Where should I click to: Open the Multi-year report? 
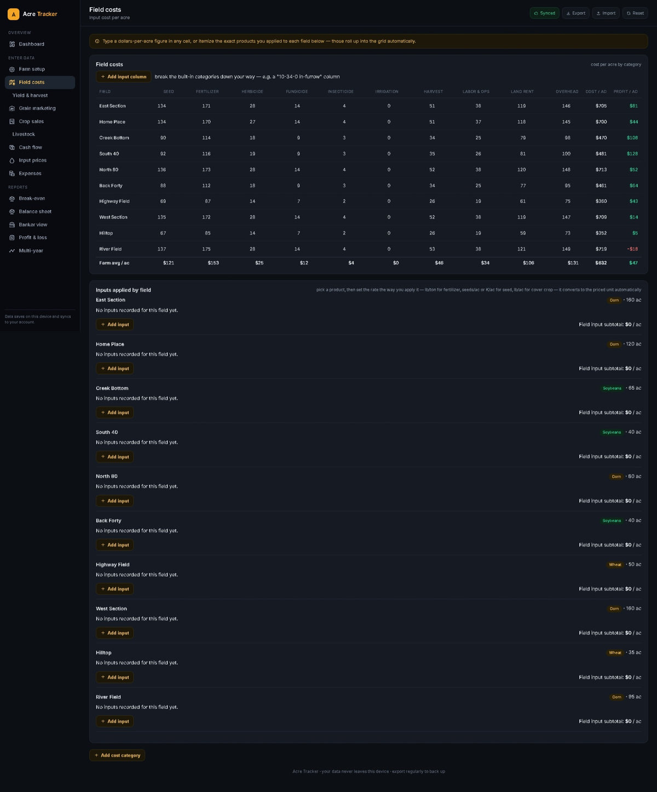tap(39, 251)
